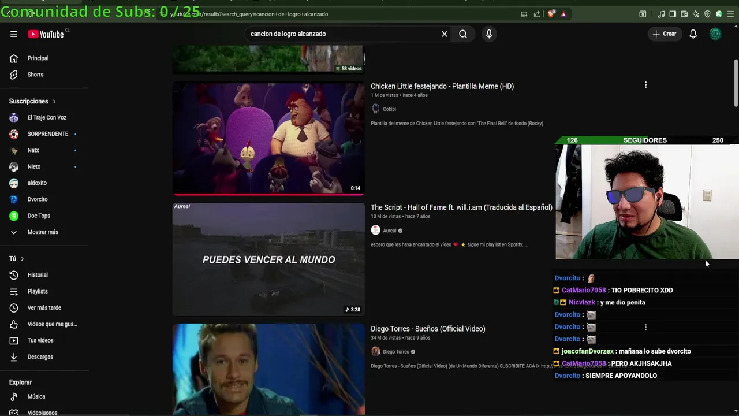
Task: Click the share page icon in address bar
Action: click(537, 14)
